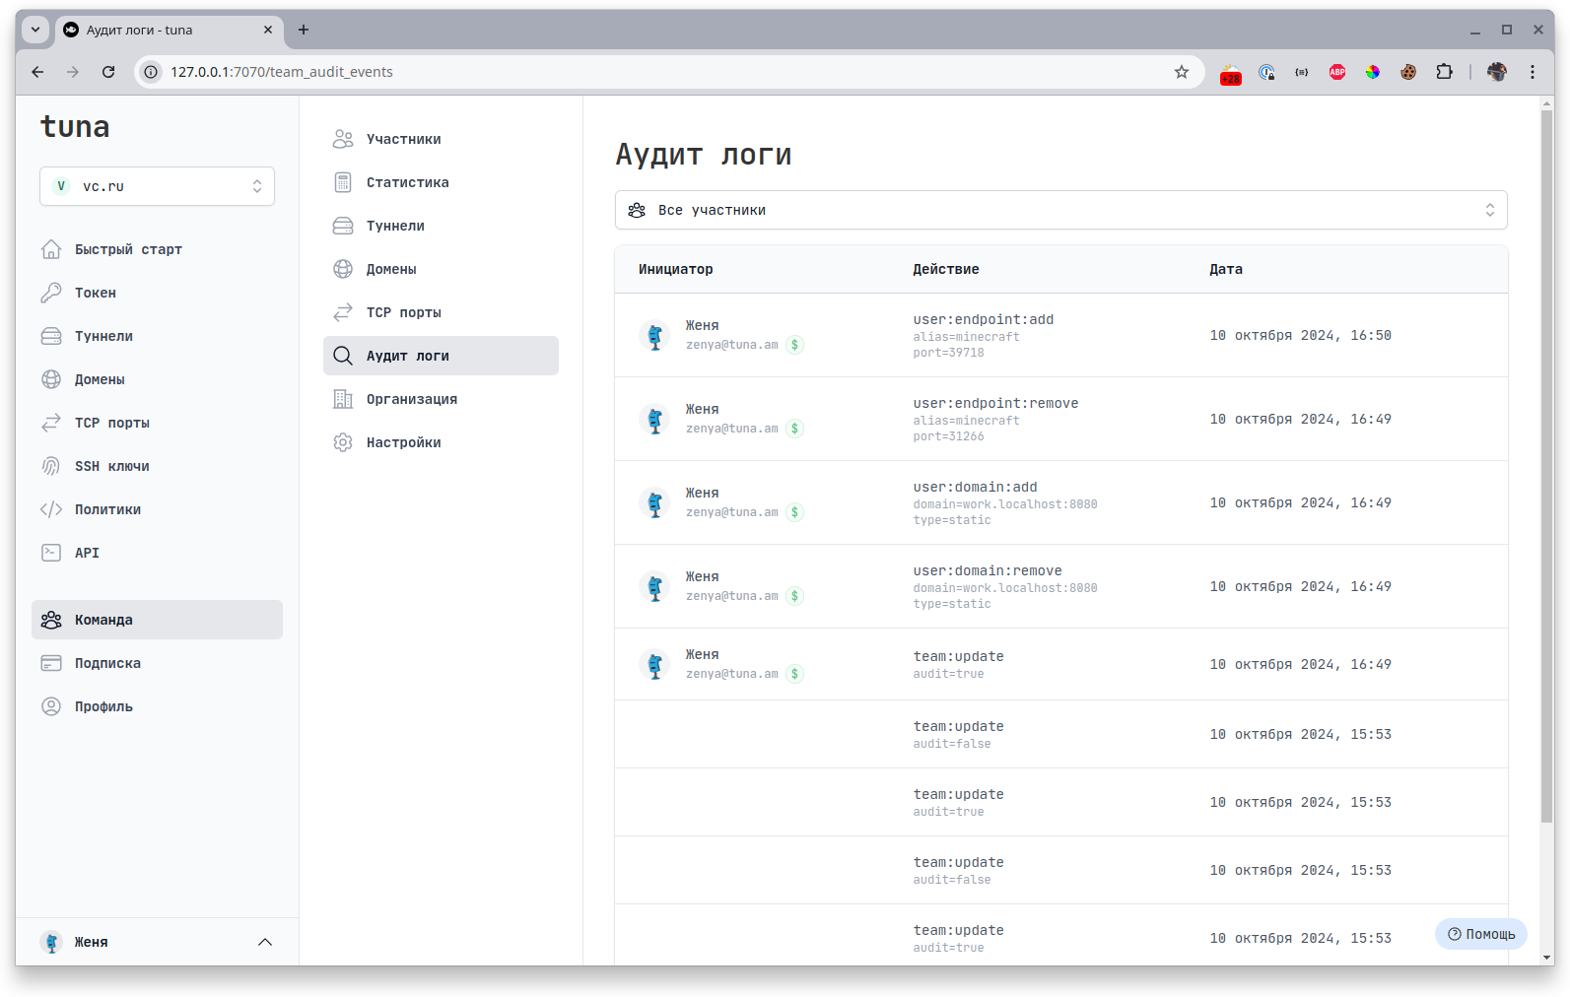Click the Помощь help button
1570x997 pixels.
click(x=1480, y=934)
